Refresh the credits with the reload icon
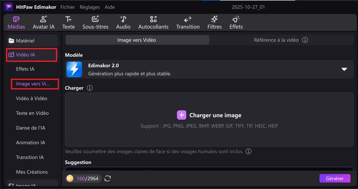Image resolution: width=358 pixels, height=189 pixels. [107, 178]
